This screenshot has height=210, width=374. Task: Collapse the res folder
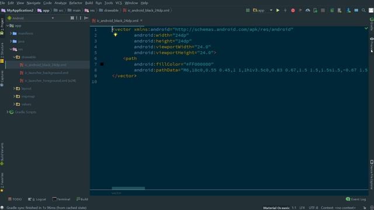pyautogui.click(x=11, y=49)
